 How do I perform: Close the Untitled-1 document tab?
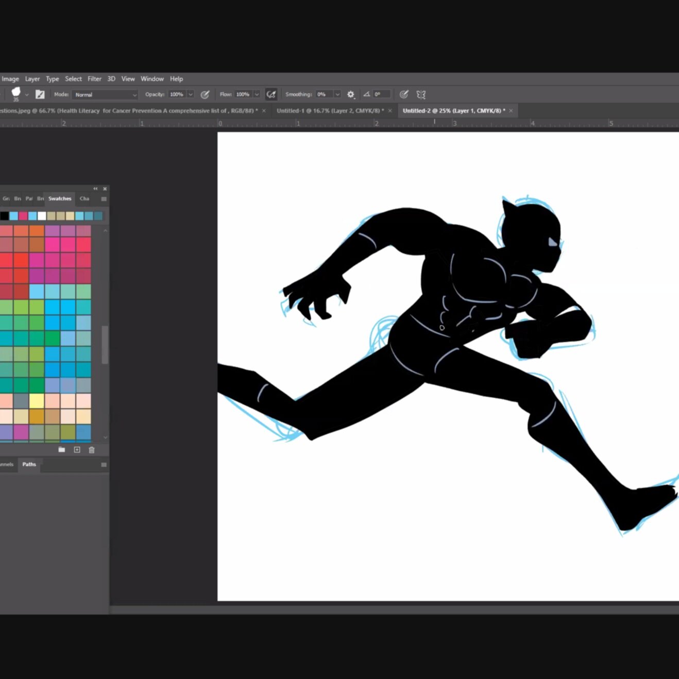[x=390, y=111]
